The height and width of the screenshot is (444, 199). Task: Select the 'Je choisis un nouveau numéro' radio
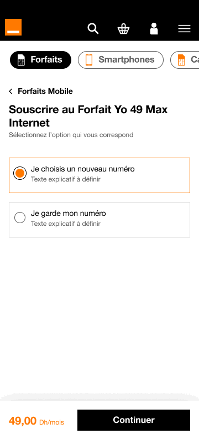[x=20, y=173]
